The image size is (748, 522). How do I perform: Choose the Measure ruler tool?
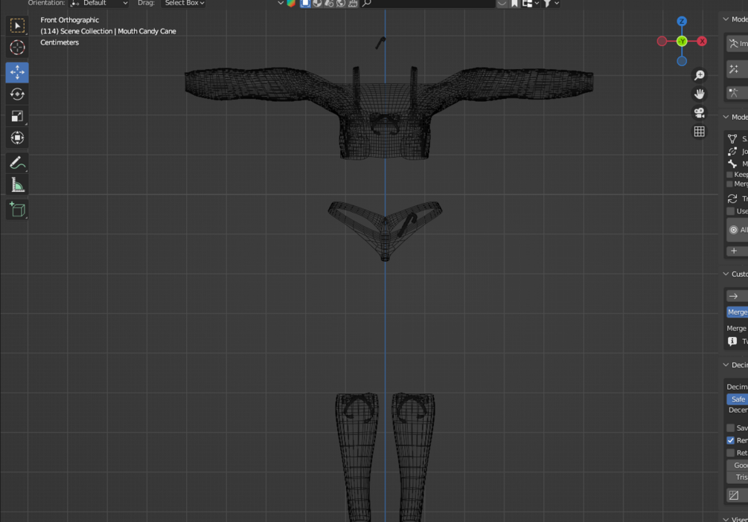(x=17, y=185)
